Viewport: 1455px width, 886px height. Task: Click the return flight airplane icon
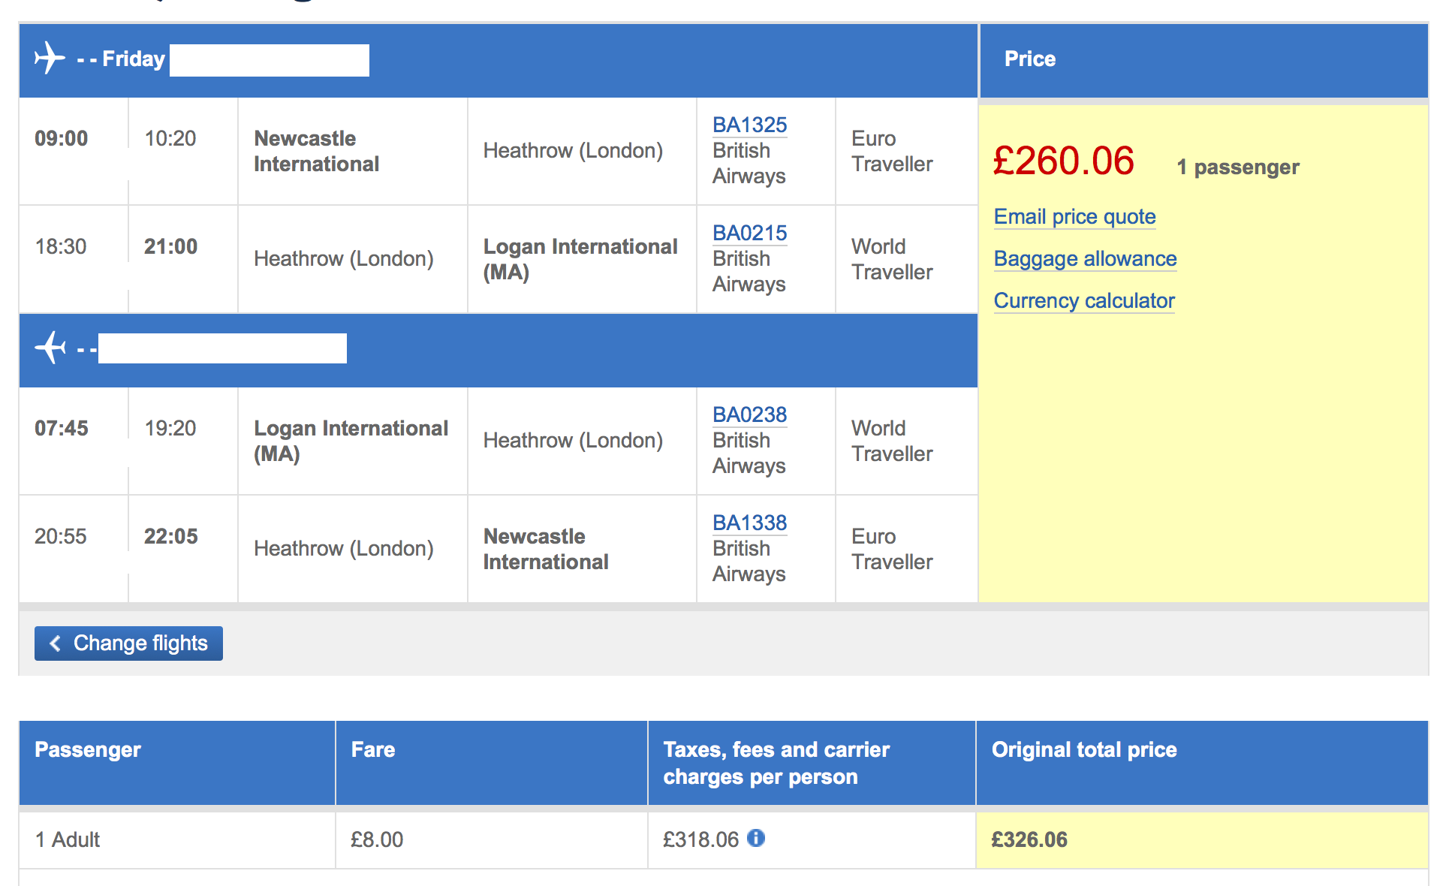(x=50, y=347)
